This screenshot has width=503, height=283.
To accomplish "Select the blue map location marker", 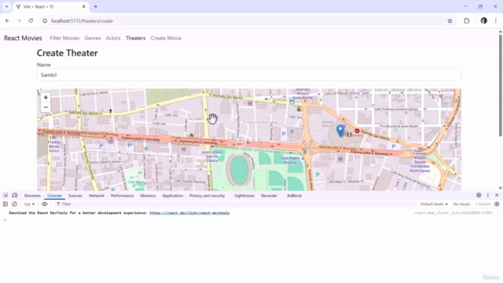I will (340, 131).
